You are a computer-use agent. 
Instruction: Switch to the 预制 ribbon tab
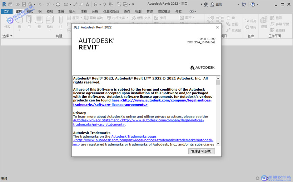50,11
